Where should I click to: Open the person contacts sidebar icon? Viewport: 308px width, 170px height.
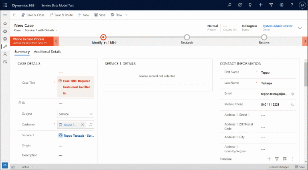pos(5,54)
